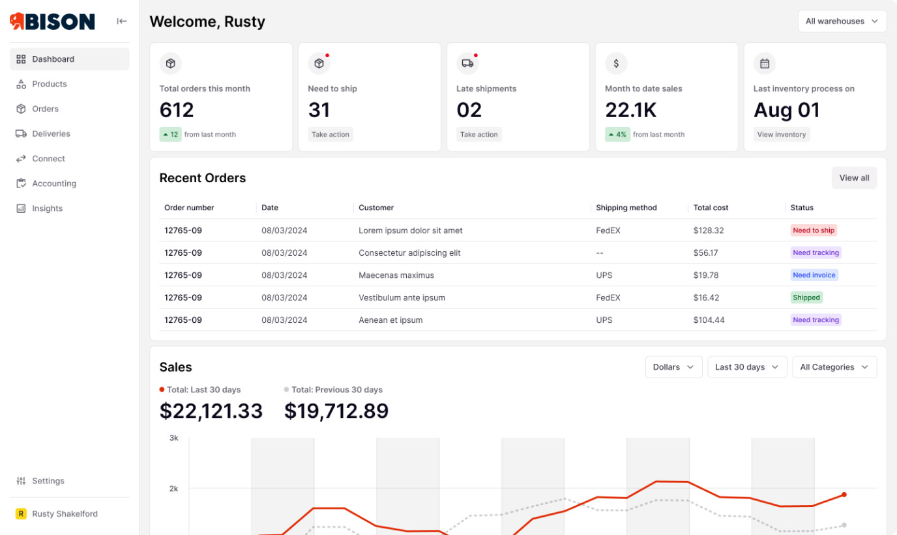Open Orders in the sidebar
Screen dimensions: 897x535
click(70, 109)
